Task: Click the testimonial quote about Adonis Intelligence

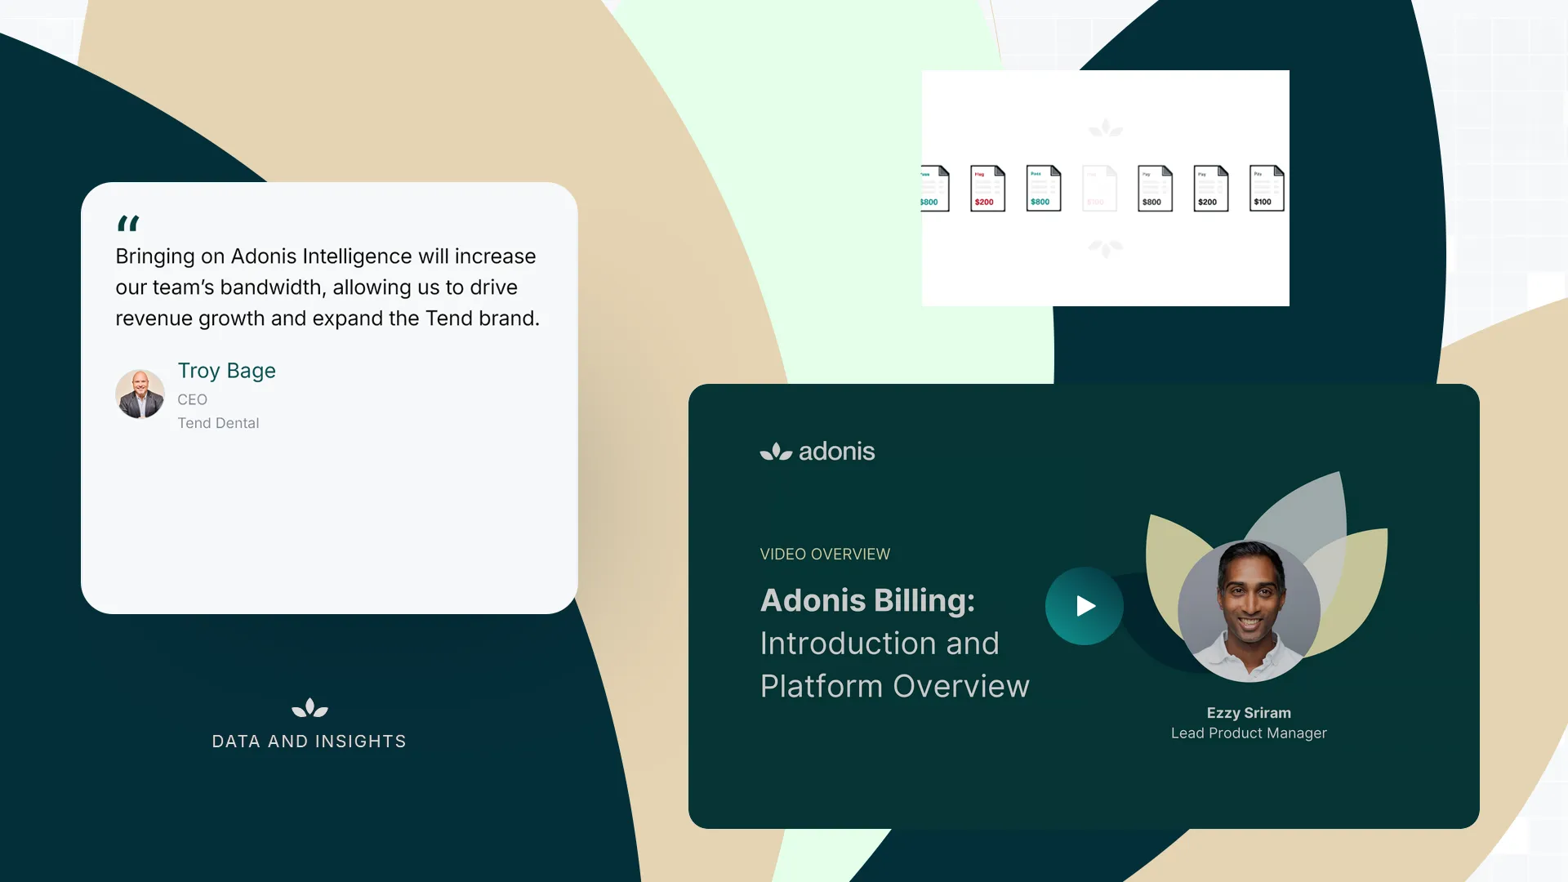Action: point(327,287)
